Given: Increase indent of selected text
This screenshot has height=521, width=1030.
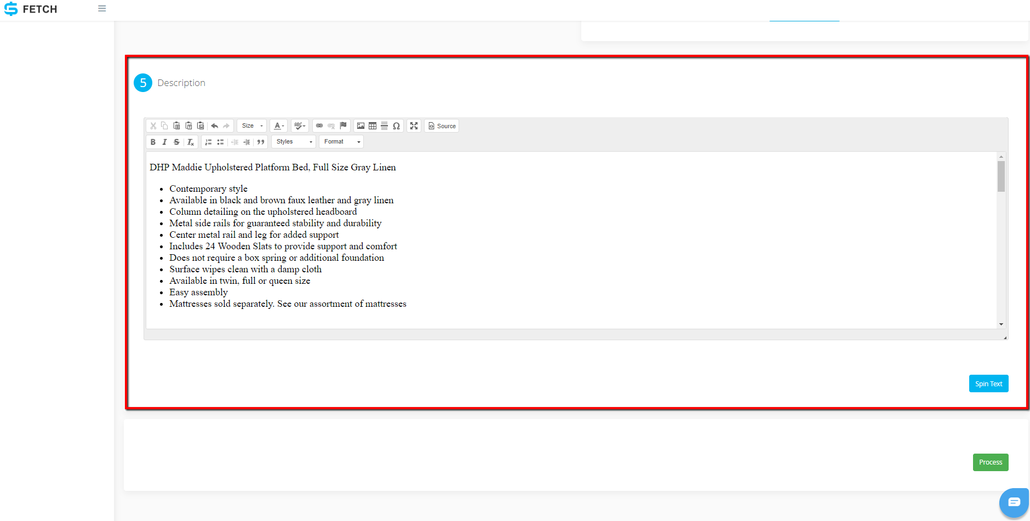Looking at the screenshot, I should click(247, 142).
